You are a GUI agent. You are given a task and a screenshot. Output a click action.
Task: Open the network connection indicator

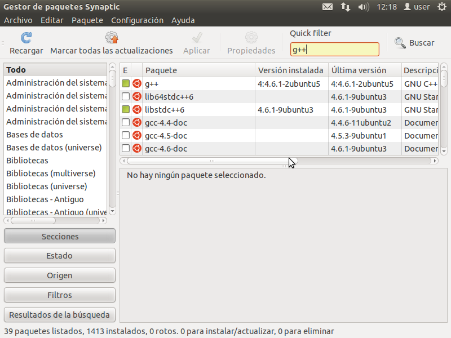pyautogui.click(x=346, y=7)
